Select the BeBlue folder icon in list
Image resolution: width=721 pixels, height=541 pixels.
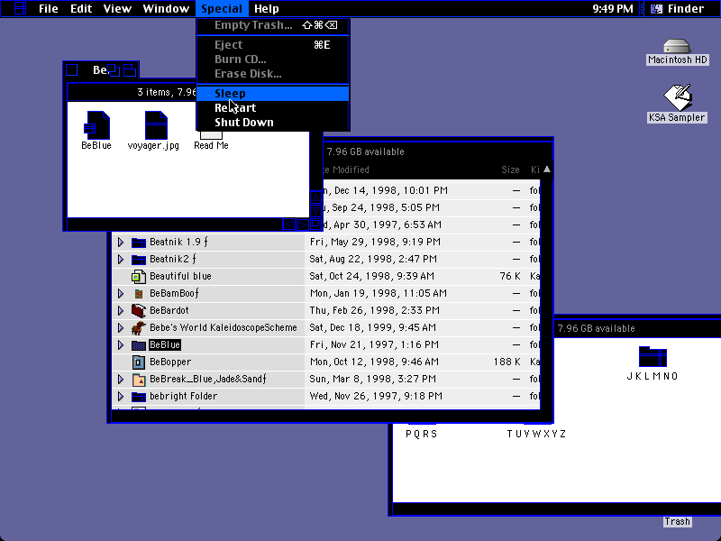(139, 345)
